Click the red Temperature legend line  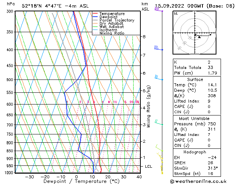click(95, 13)
